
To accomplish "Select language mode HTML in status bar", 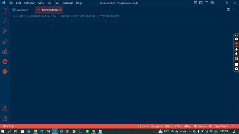I will coord(187,127).
